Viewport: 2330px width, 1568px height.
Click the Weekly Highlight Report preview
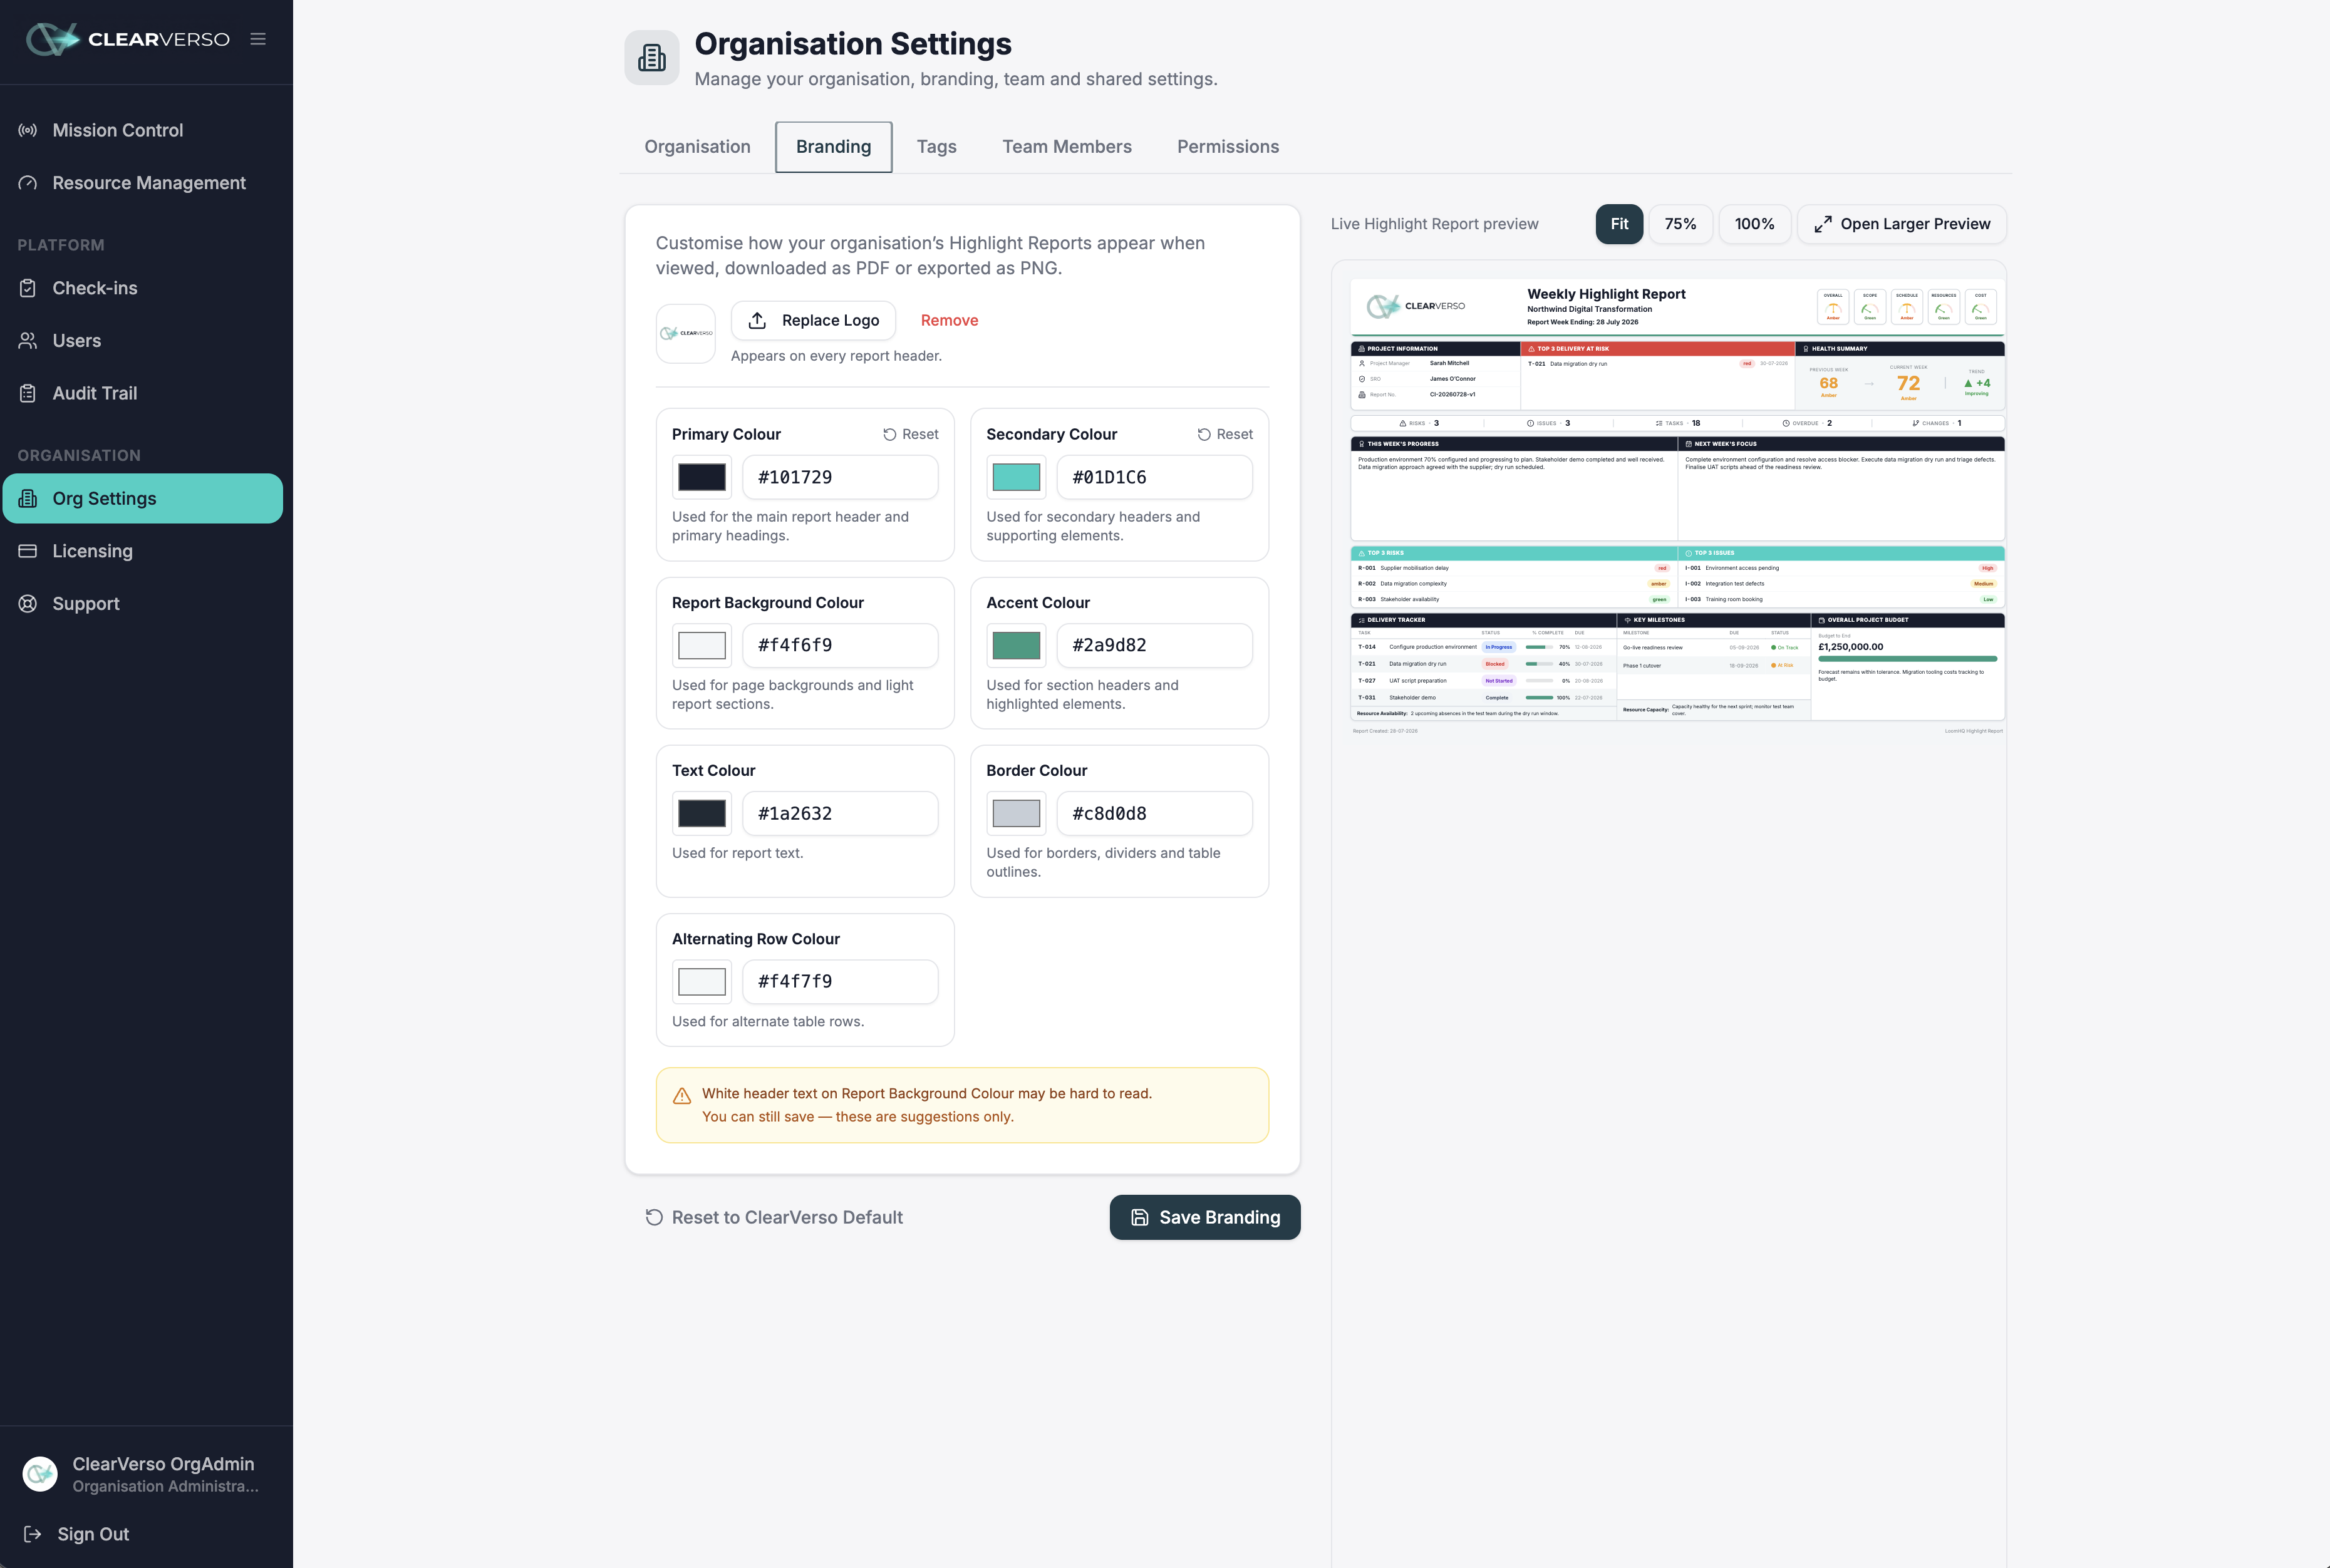tap(1677, 507)
